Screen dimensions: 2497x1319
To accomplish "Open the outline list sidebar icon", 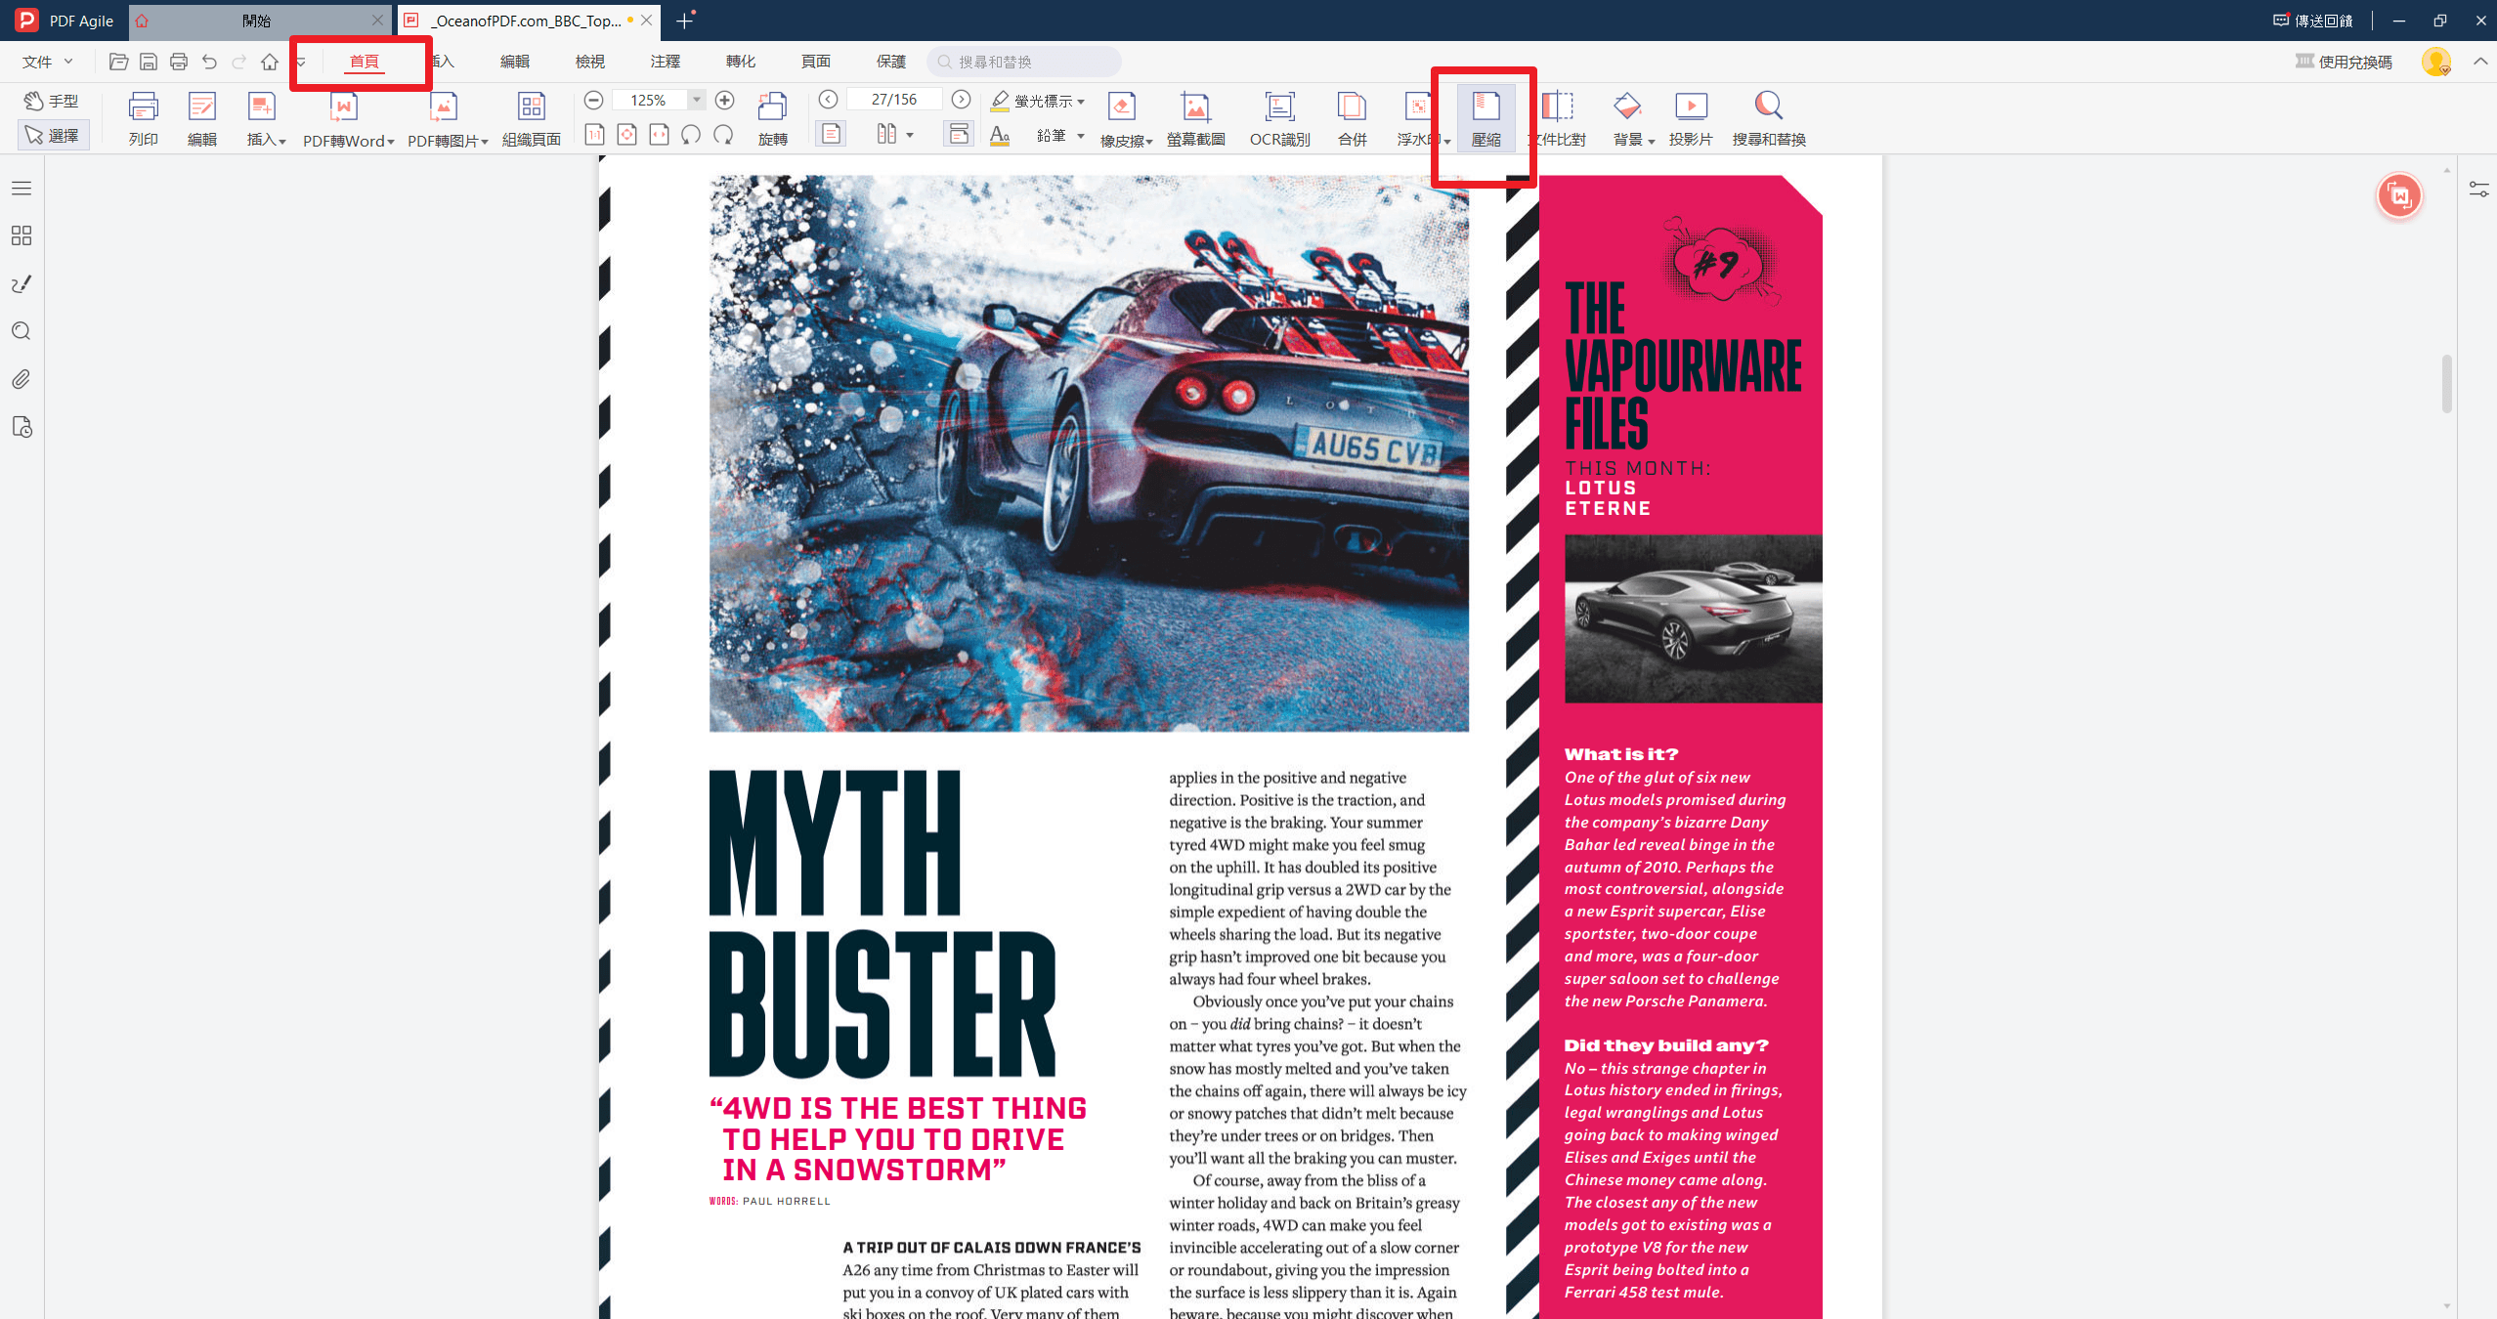I will click(22, 188).
